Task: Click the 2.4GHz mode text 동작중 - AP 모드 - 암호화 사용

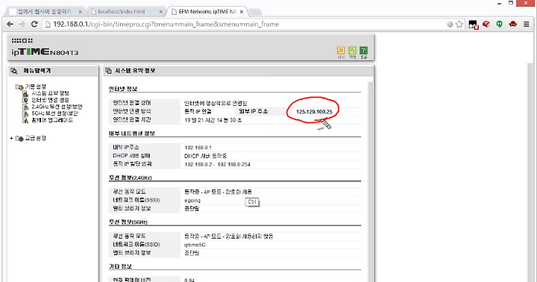Action: pyautogui.click(x=218, y=192)
